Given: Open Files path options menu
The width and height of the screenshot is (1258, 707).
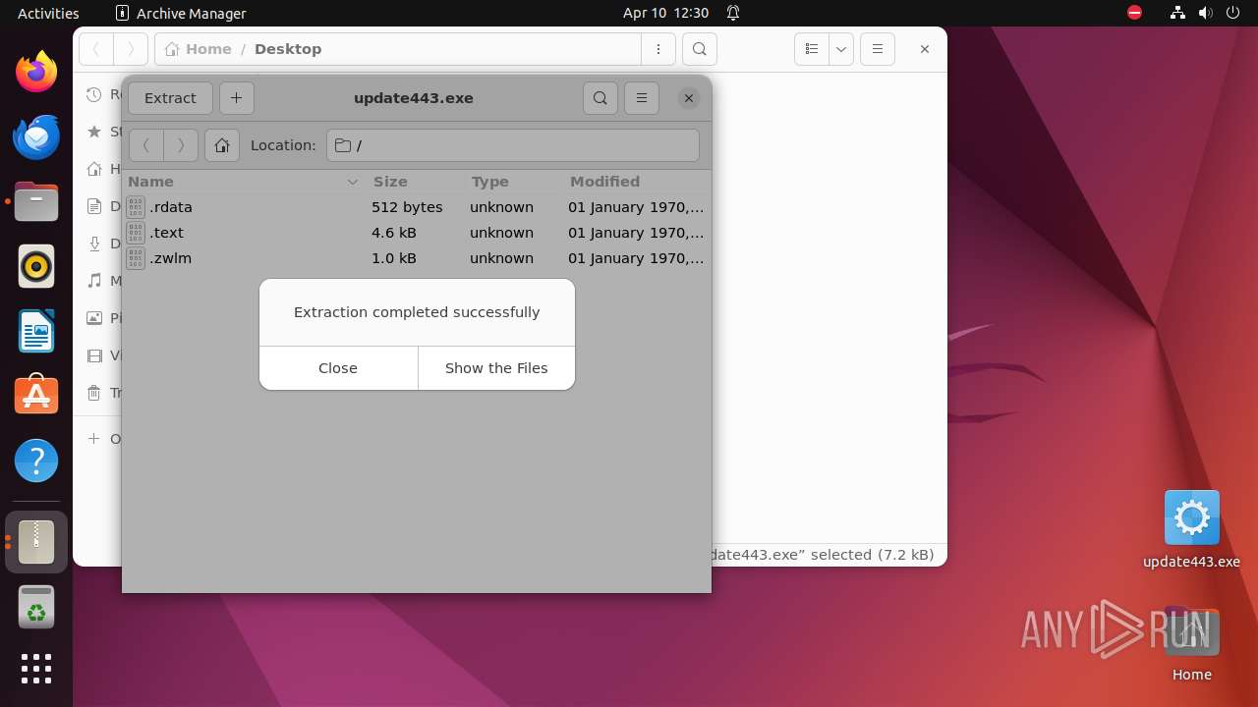Looking at the screenshot, I should tap(658, 49).
